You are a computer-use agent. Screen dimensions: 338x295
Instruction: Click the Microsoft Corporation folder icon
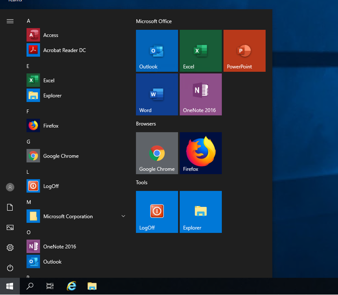[x=33, y=216]
